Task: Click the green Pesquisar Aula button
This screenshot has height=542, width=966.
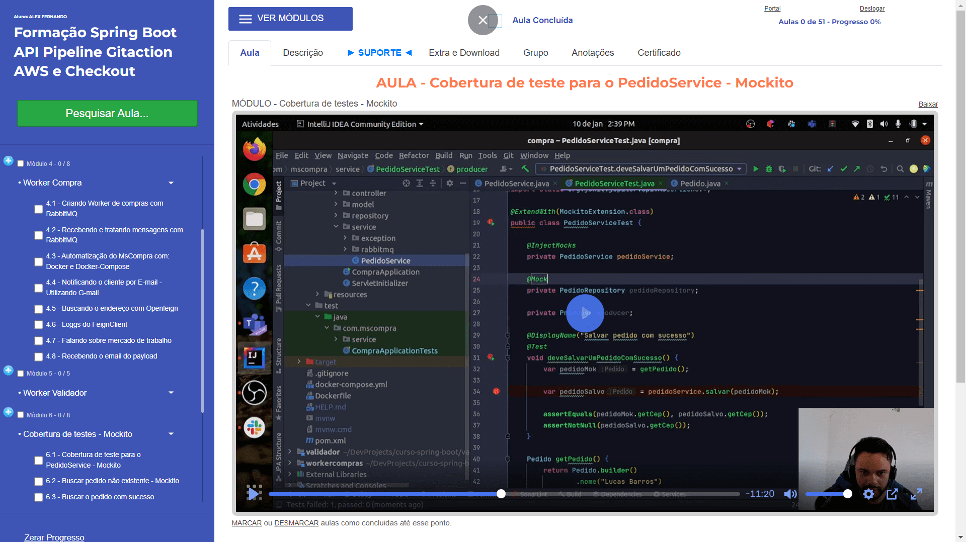Action: [107, 114]
